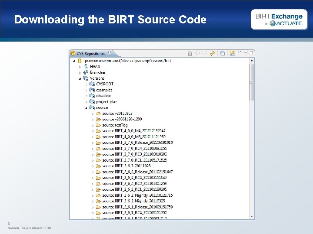This screenshot has width=313, height=234.
Task: Select the project_plan tree label
Action: pos(107,102)
